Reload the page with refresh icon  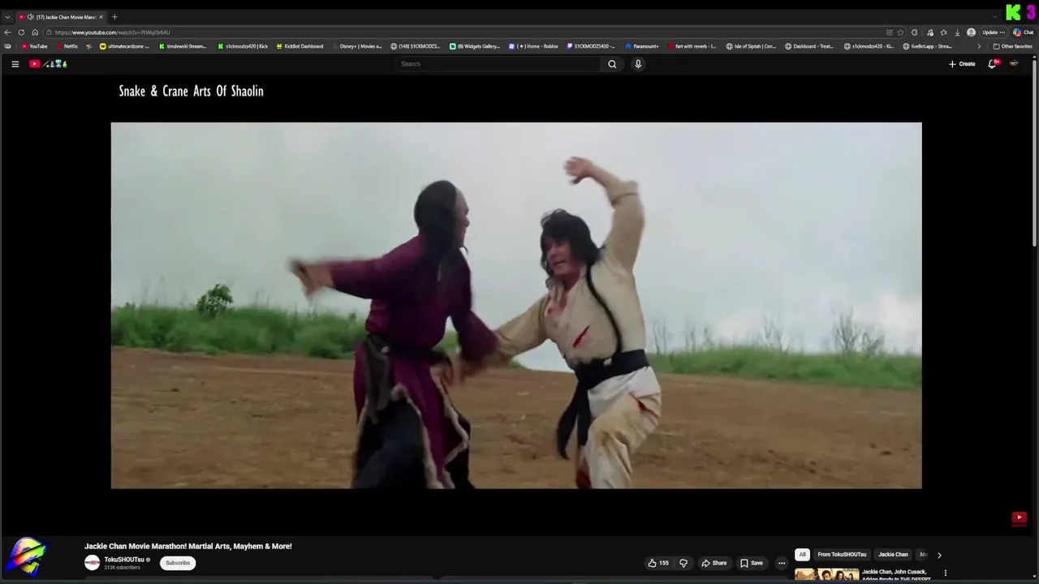[x=21, y=32]
